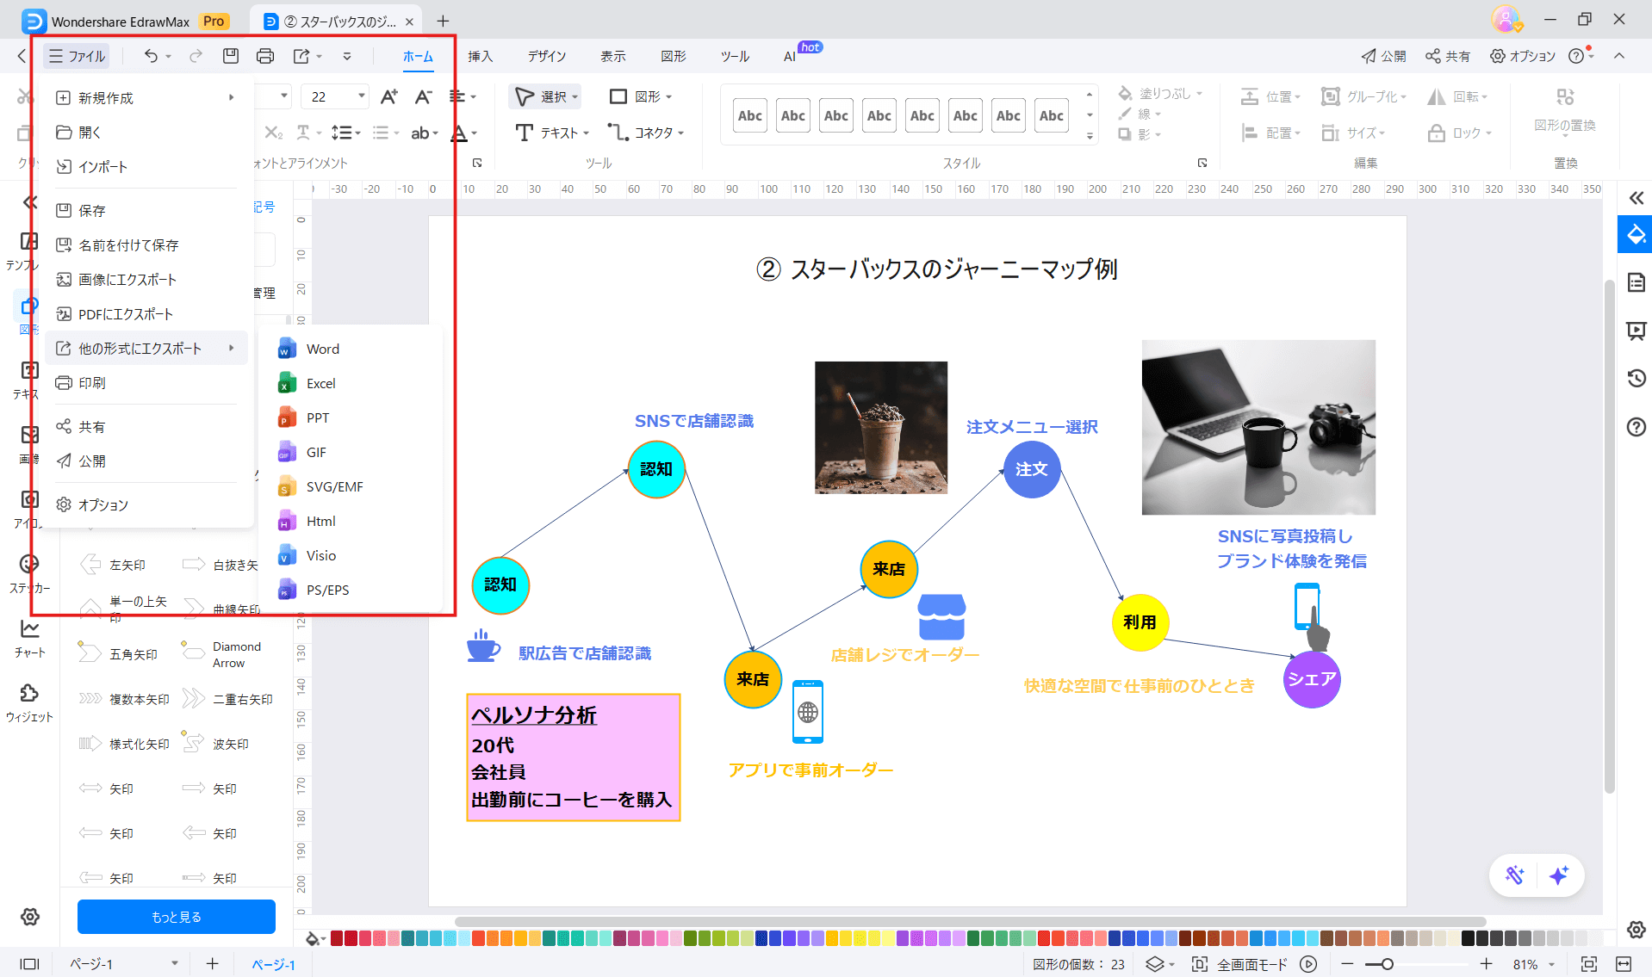Open the Chart panel in sidebar
The width and height of the screenshot is (1652, 977).
pyautogui.click(x=29, y=639)
